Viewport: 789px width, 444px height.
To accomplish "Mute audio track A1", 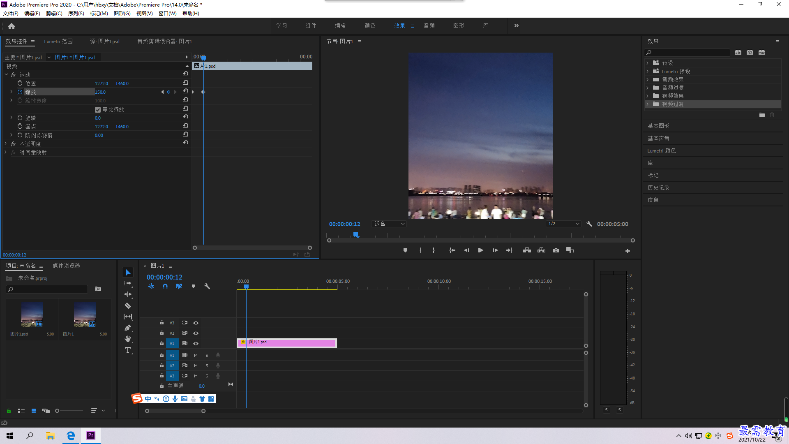I will (x=196, y=355).
